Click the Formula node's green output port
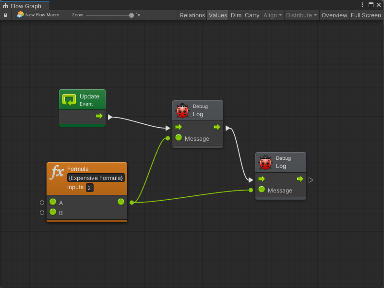This screenshot has width=384, height=288. coord(121,202)
